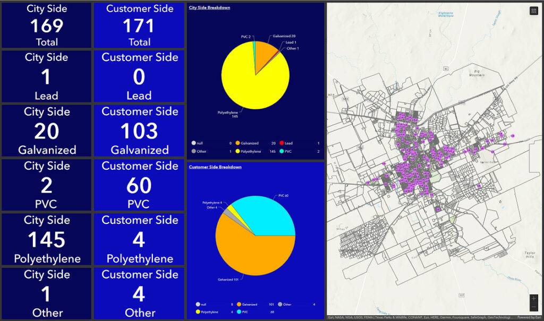
Task: Click the Customer Side Breakdown chart title
Action: 215,167
